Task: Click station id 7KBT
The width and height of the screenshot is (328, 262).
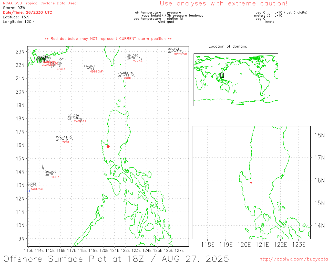Action: 66,142
